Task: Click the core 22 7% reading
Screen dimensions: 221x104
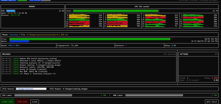Action: coord(176,26)
